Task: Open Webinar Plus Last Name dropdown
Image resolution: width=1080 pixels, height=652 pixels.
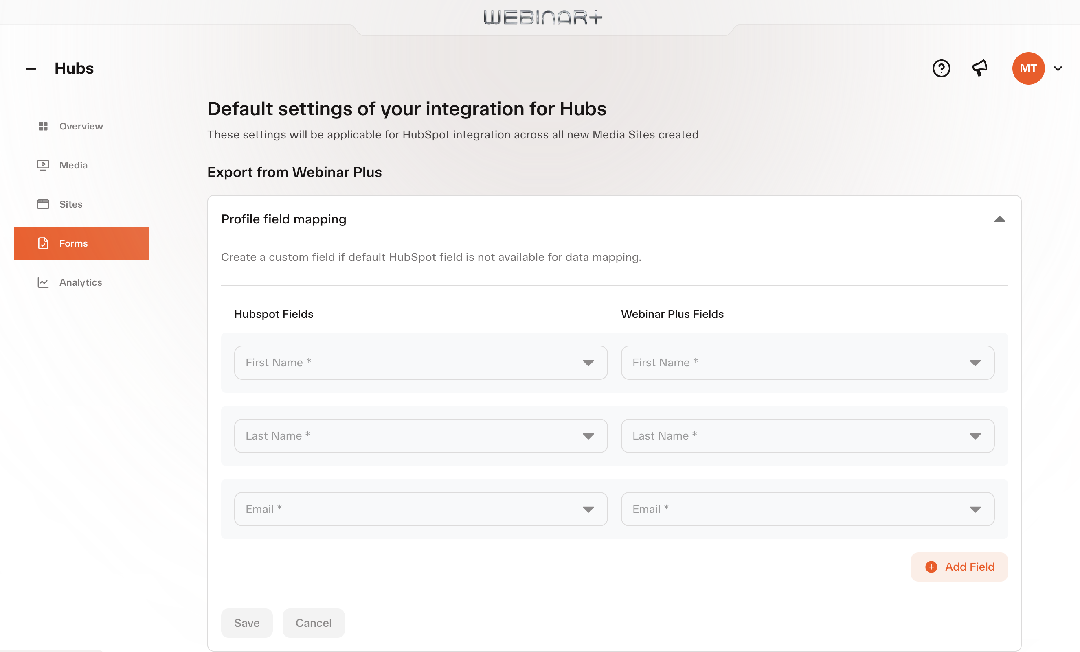Action: (x=808, y=435)
